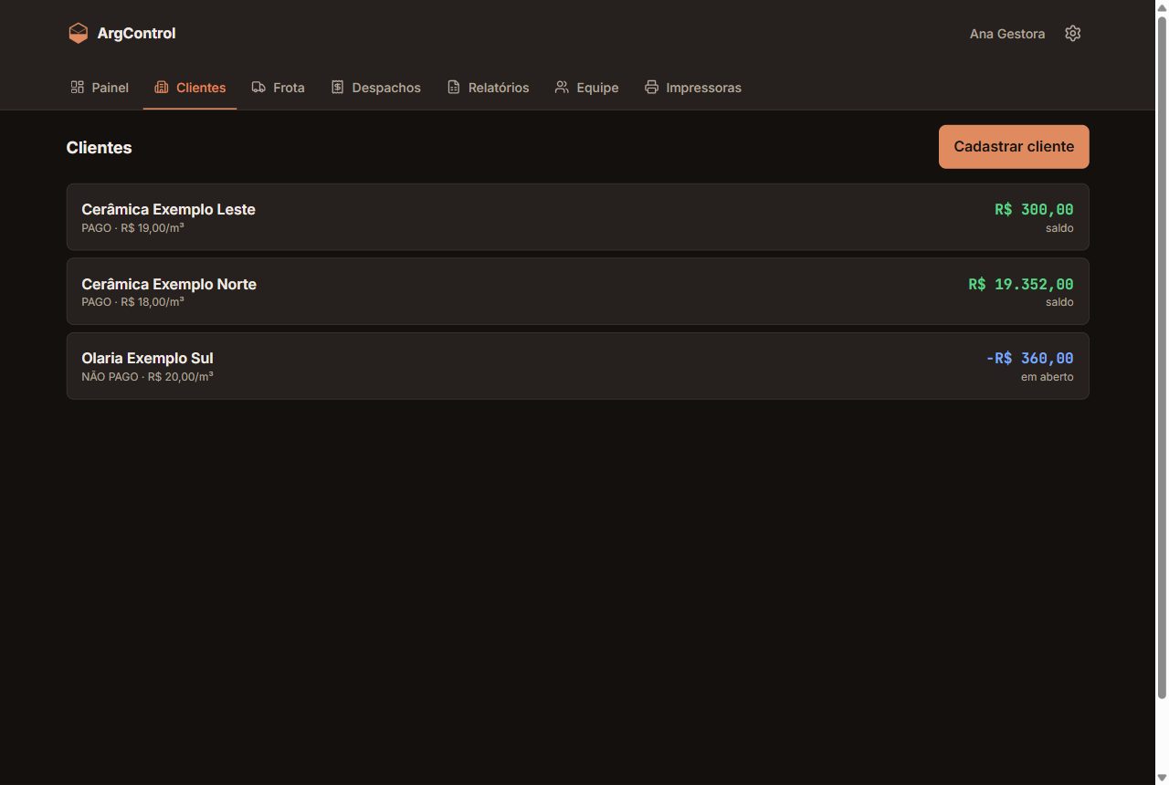Click the Relatórios document icon
Screen dimensions: 1169x785
(x=453, y=88)
